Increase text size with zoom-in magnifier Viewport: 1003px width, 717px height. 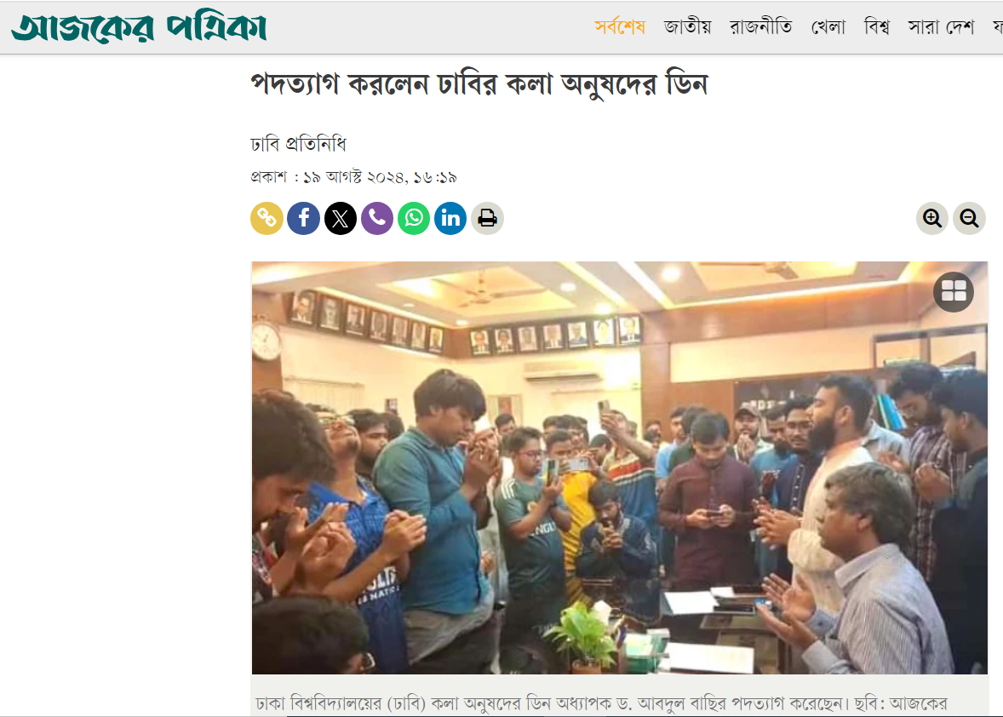[x=932, y=219]
